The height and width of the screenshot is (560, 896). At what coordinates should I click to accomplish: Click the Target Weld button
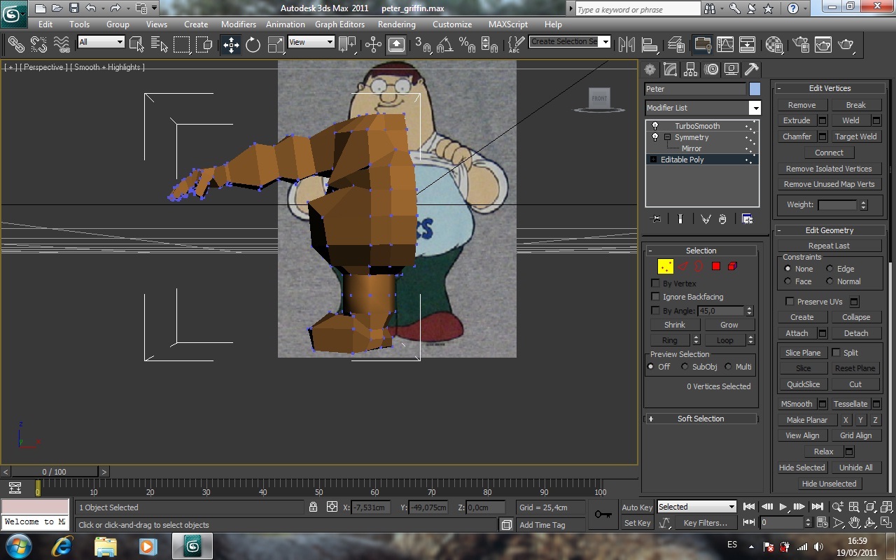point(855,136)
